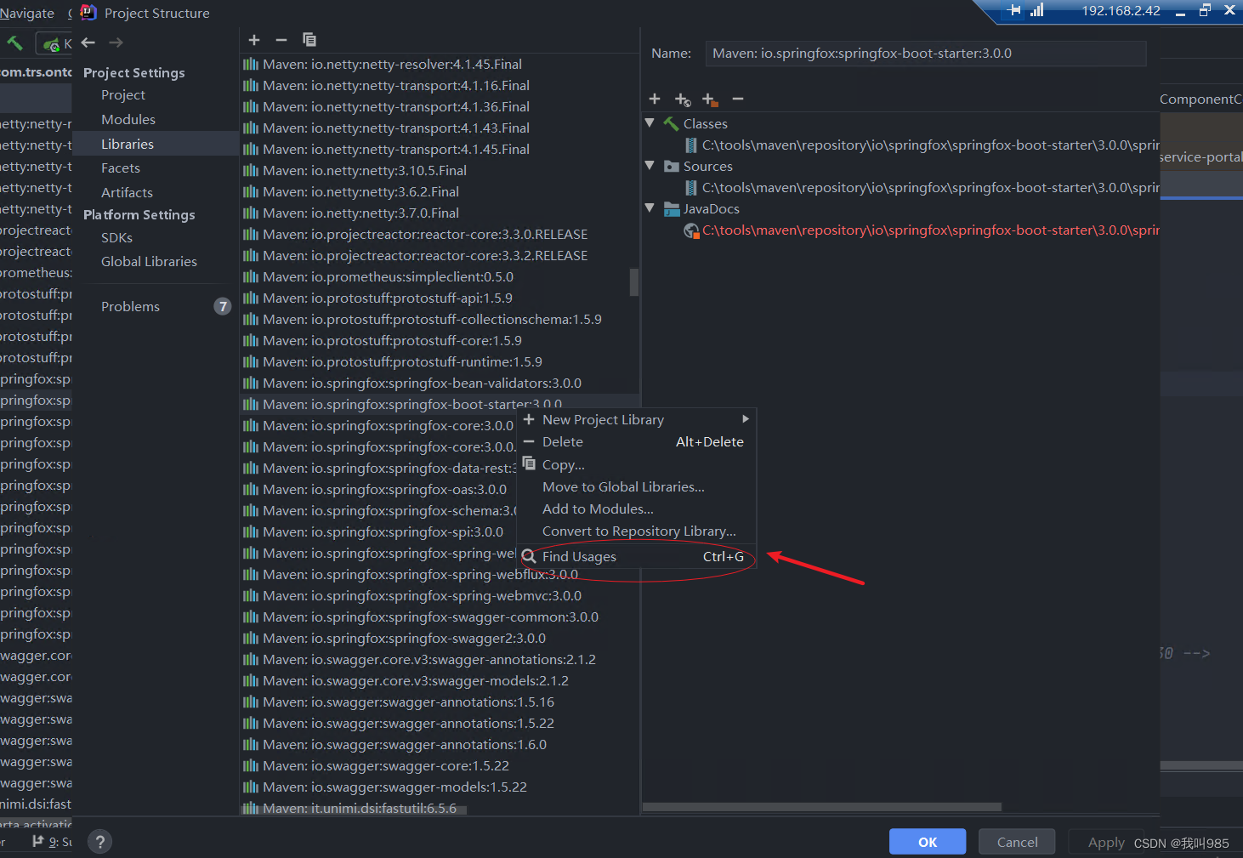Image resolution: width=1243 pixels, height=858 pixels.
Task: Choose Copy... from the context menu
Action: [x=636, y=465]
